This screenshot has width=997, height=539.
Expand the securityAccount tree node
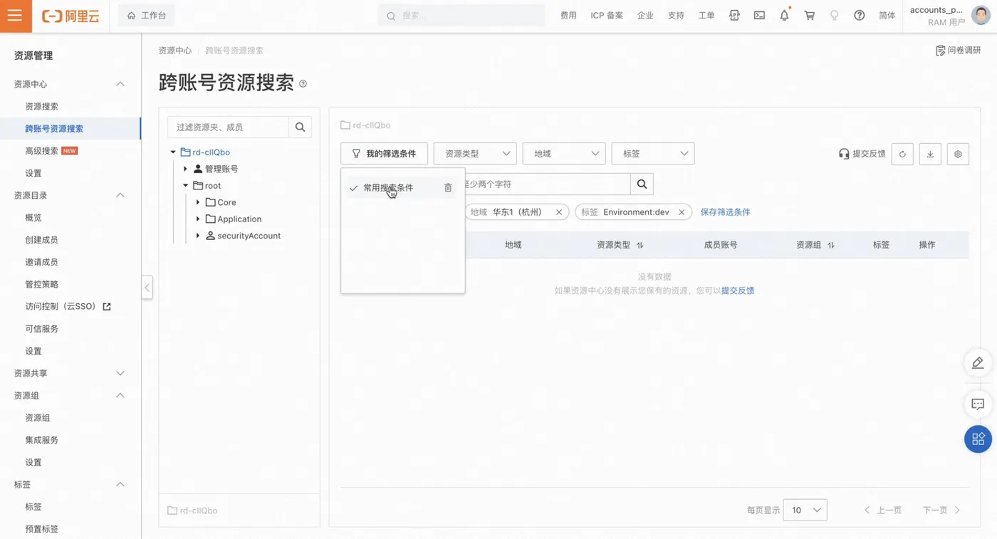click(x=198, y=236)
